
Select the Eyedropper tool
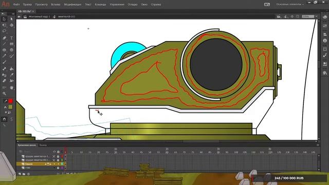[11, 75]
